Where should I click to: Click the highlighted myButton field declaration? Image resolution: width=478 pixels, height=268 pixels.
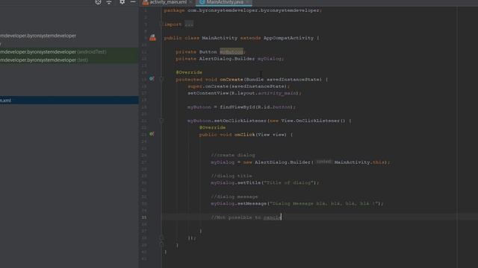[x=232, y=51]
